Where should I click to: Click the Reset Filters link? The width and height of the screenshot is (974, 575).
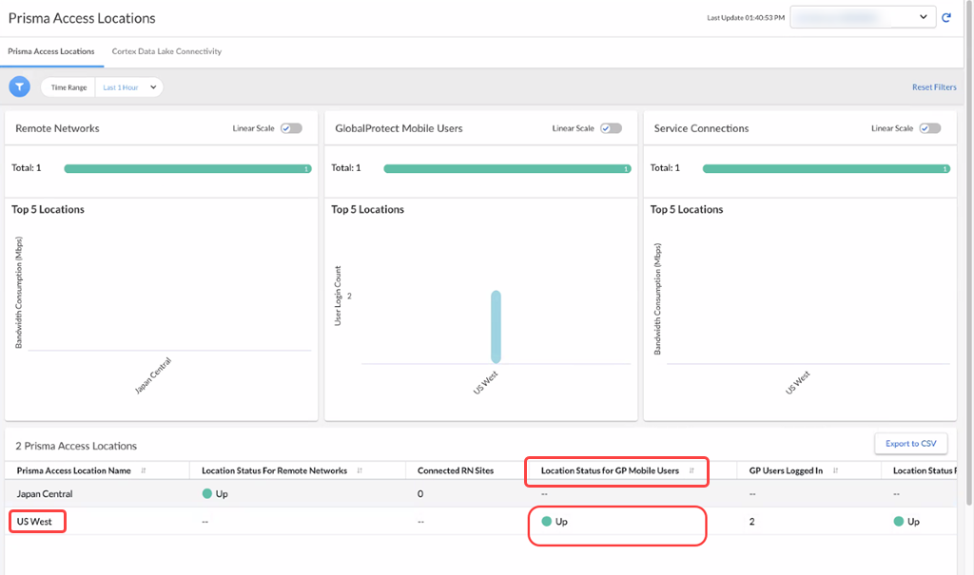pos(934,87)
